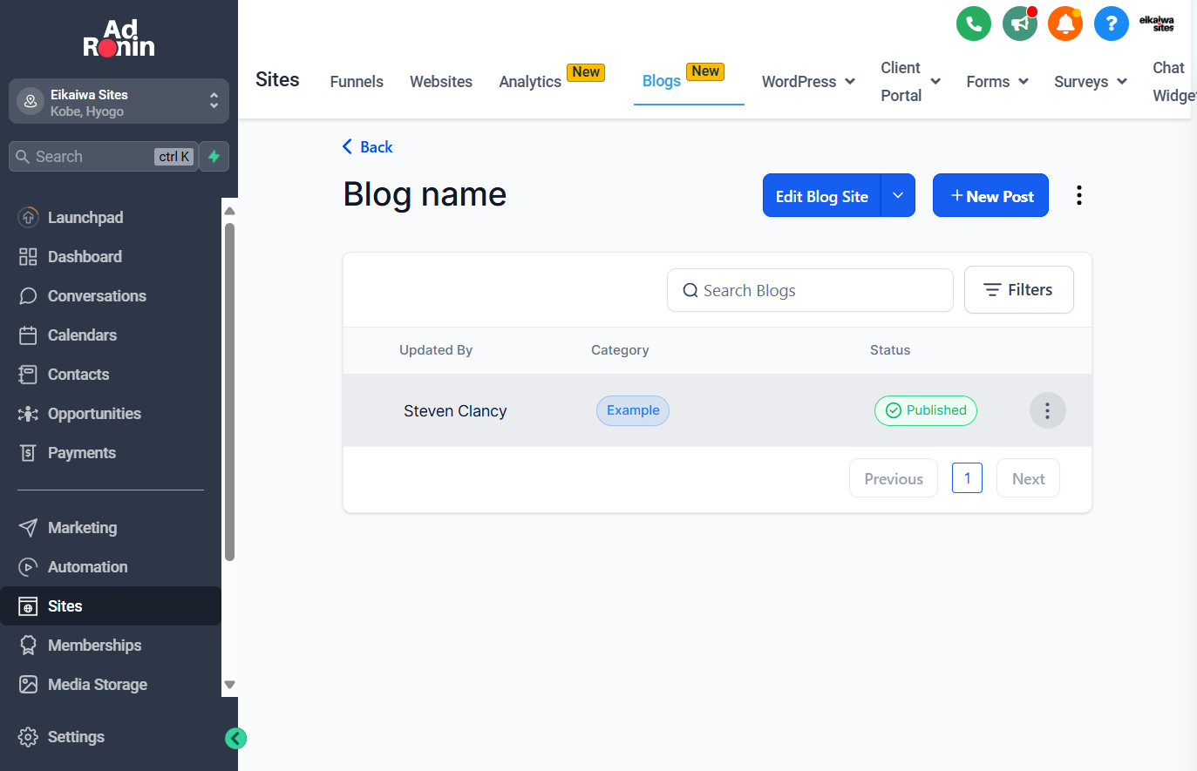Image resolution: width=1197 pixels, height=771 pixels.
Task: Switch to the Websites tab
Action: tap(441, 82)
